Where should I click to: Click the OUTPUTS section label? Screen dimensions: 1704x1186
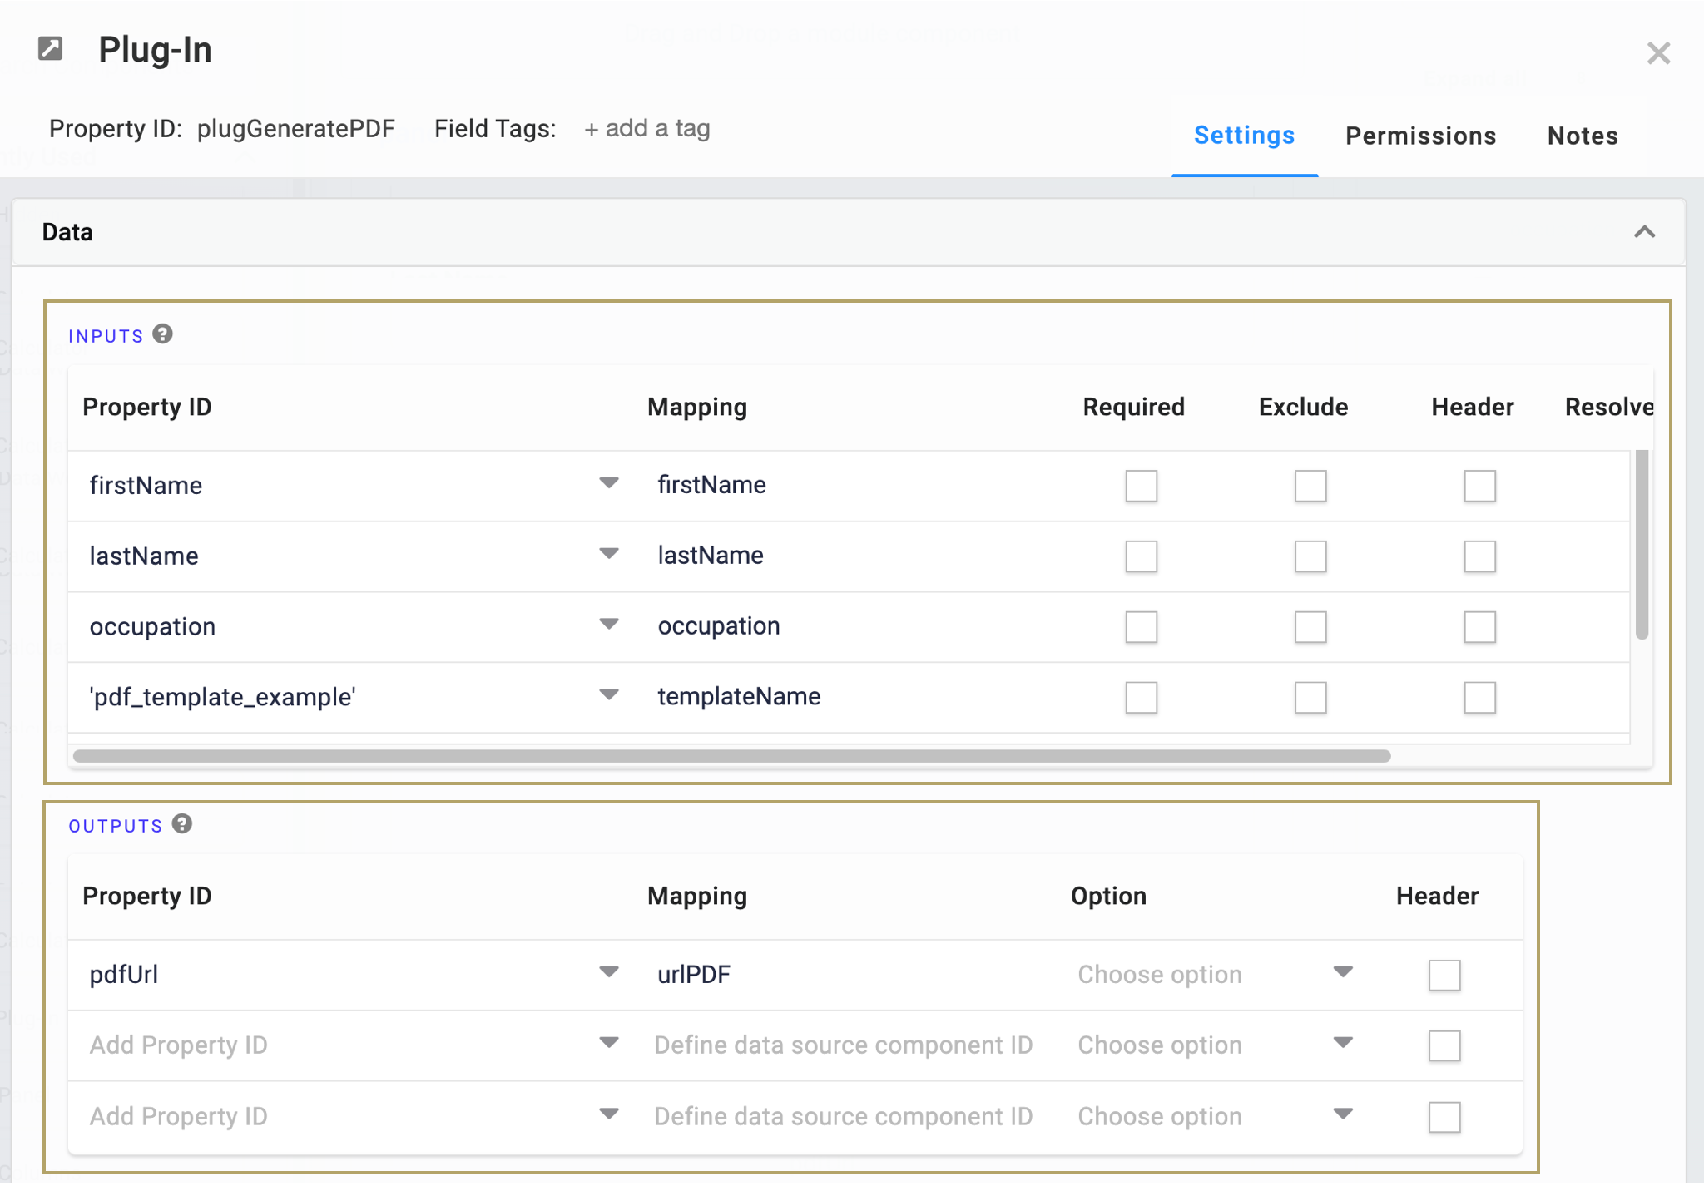(116, 826)
